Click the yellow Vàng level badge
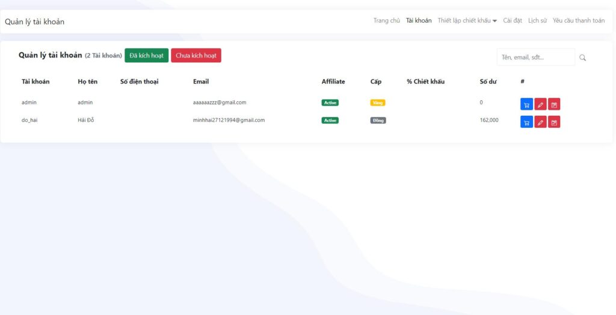This screenshot has height=315, width=616. click(x=378, y=103)
